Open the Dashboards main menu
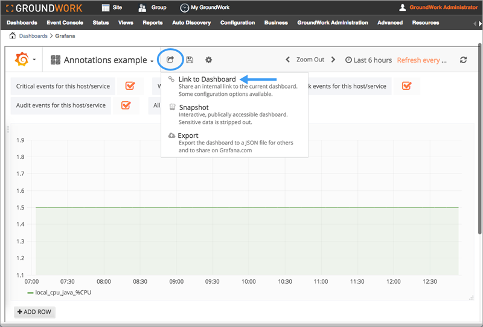This screenshot has height=327, width=483. (22, 22)
